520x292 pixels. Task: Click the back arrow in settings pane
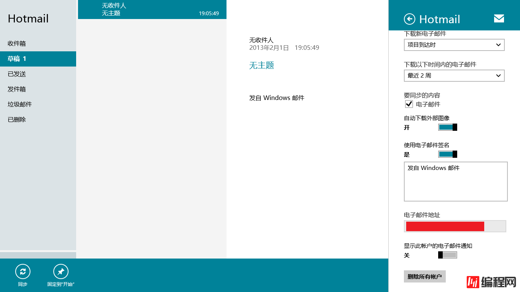point(410,19)
